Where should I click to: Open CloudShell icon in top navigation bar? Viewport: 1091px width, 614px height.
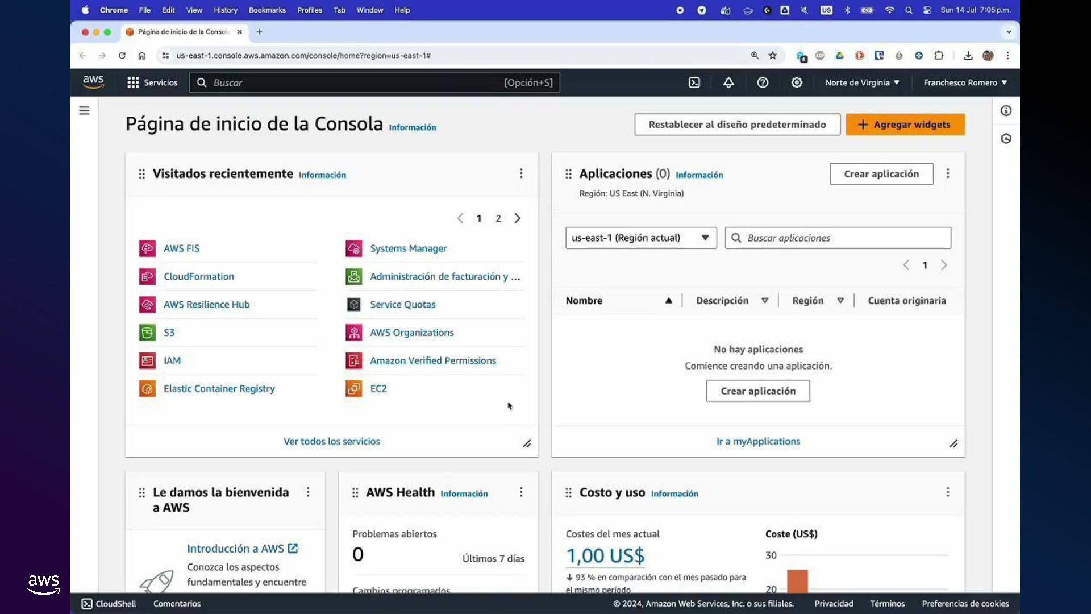coord(694,82)
